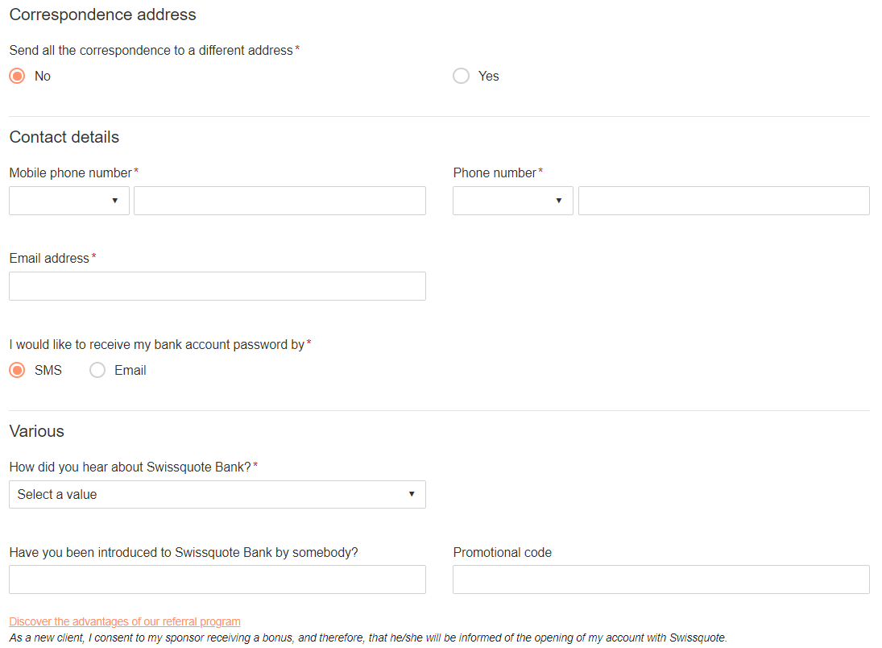Focus the Email address field
Viewport: 882px width, 648px height.
pos(217,286)
